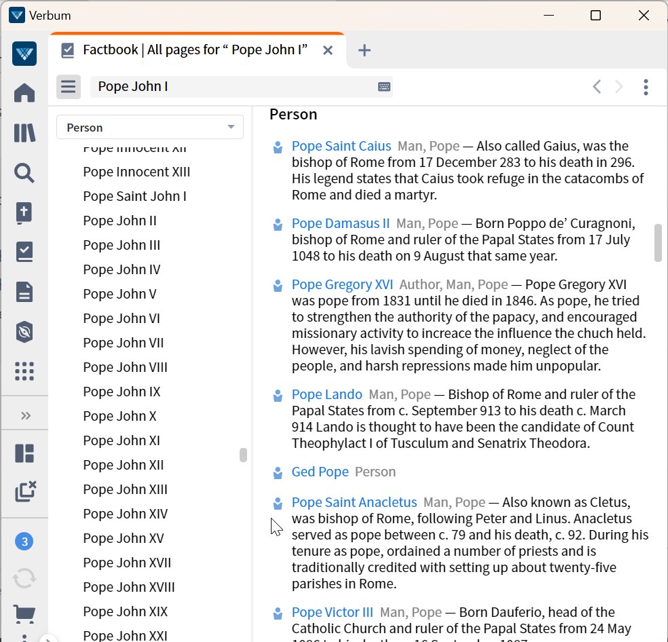
Task: Close the Factbook Pope John I tab
Action: pos(328,50)
